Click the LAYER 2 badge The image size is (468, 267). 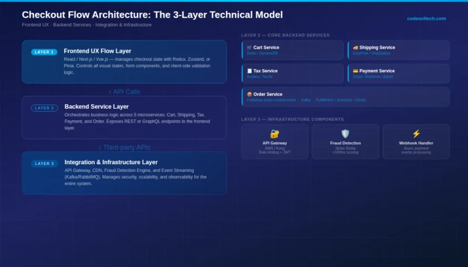[x=44, y=107]
